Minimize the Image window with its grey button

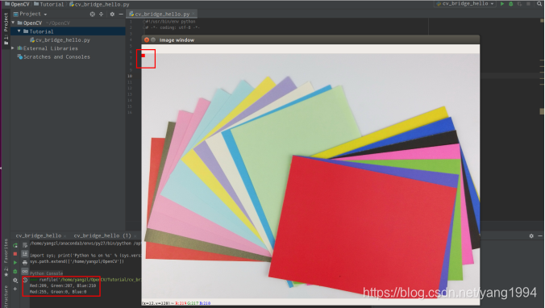click(x=153, y=40)
